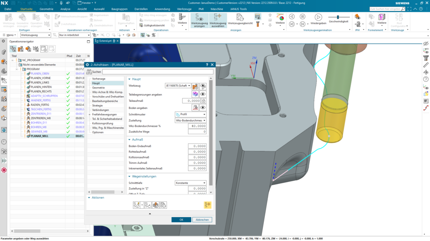The height and width of the screenshot is (241, 430).
Task: Click the show IPW icon in ribbon
Action: pos(358,17)
